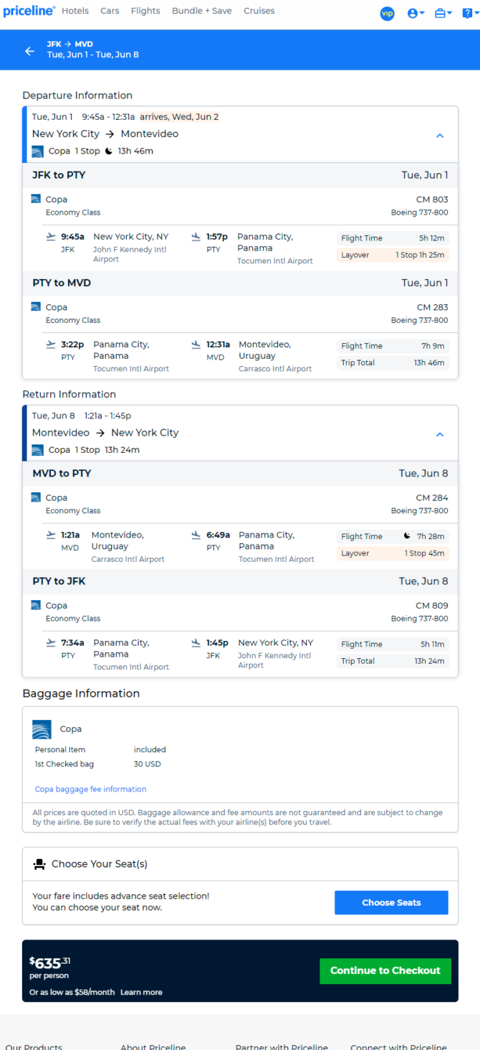Click the PTY to JFK segment header
The width and height of the screenshot is (480, 1050).
240,581
